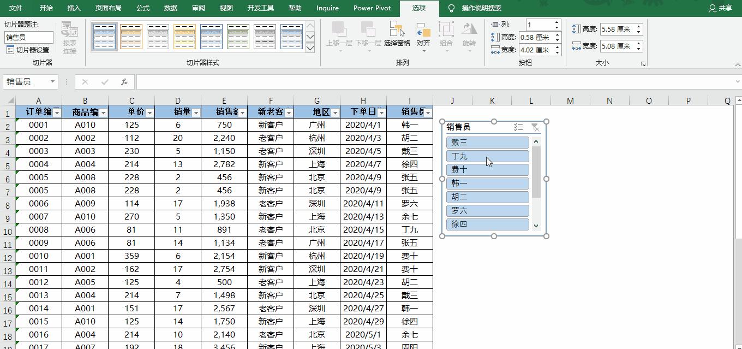Open filter dropdown for 下单日期 column
This screenshot has height=349, width=742.
(381, 113)
